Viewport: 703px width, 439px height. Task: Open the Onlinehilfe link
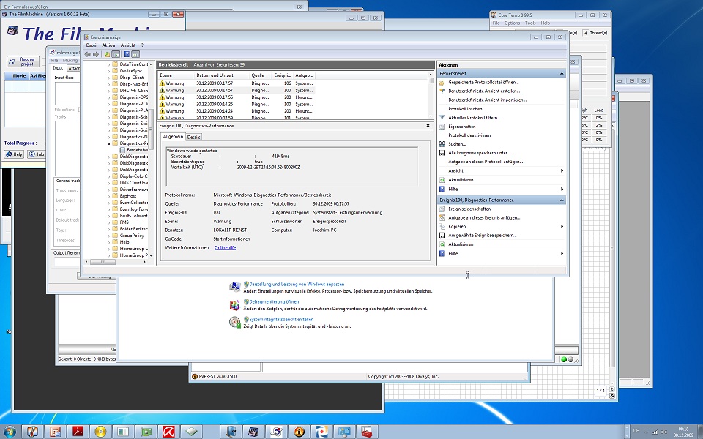coord(225,248)
